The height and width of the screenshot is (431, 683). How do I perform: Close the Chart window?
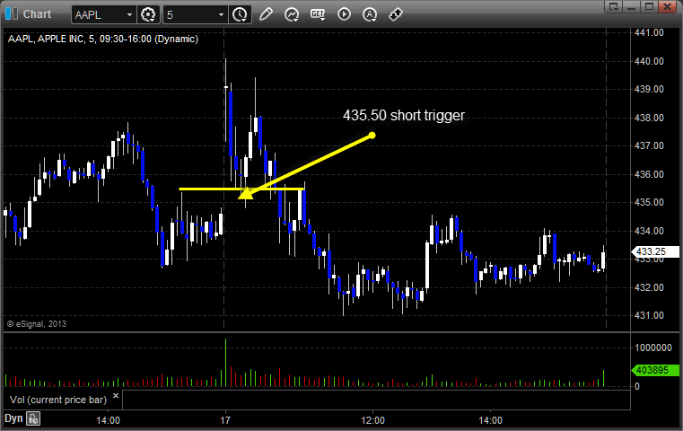[667, 6]
